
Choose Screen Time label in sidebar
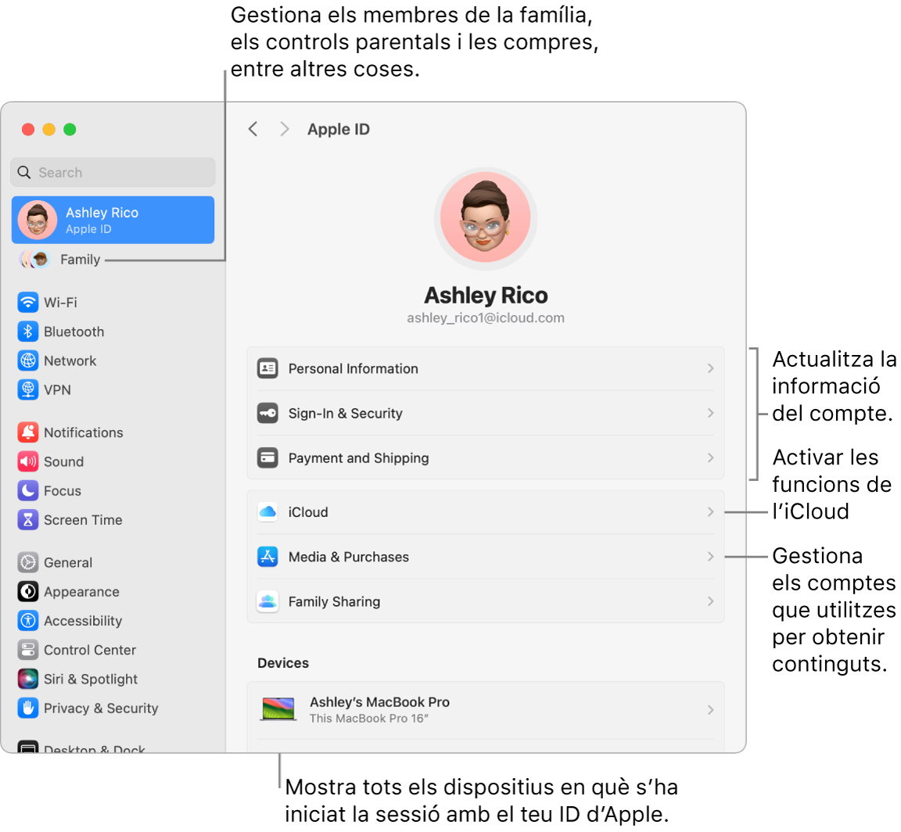point(84,520)
